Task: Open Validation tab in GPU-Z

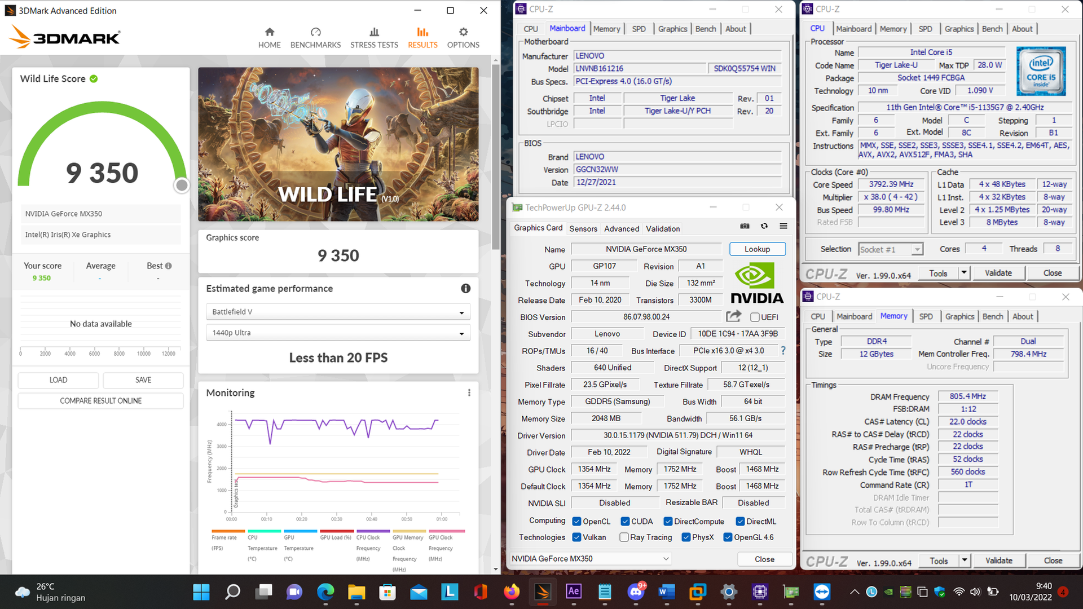Action: (663, 228)
